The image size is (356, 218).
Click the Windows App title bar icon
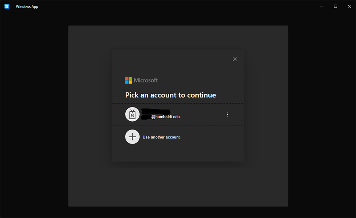[x=7, y=6]
